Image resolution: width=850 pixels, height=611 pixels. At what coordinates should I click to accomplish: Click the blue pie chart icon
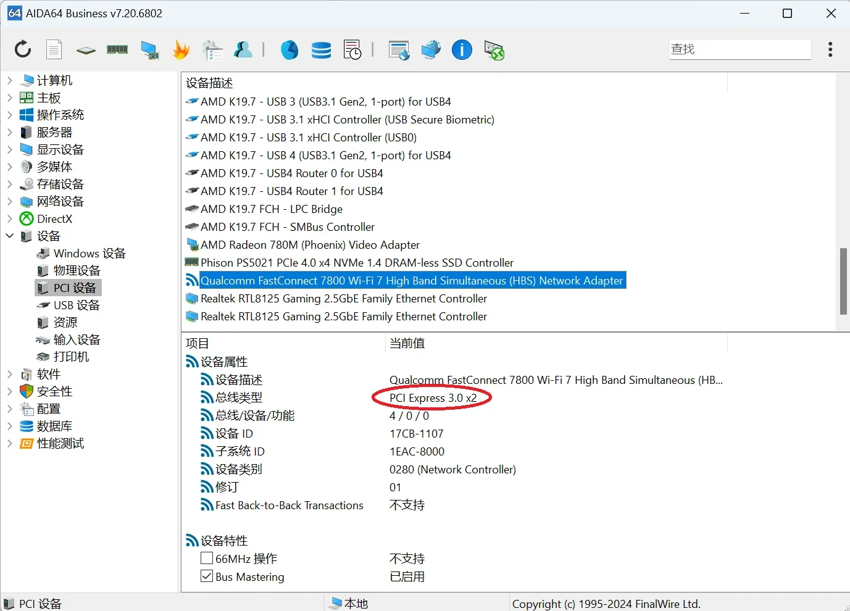tap(290, 50)
